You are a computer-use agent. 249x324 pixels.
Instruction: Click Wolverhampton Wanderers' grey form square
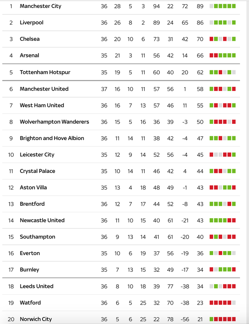[x=229, y=122]
